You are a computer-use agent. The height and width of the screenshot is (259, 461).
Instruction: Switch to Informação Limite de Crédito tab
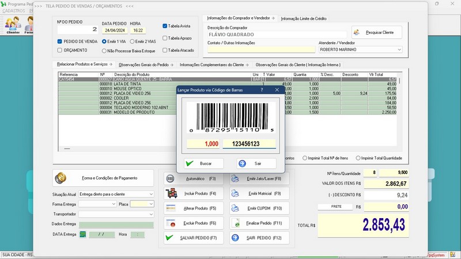304,18
